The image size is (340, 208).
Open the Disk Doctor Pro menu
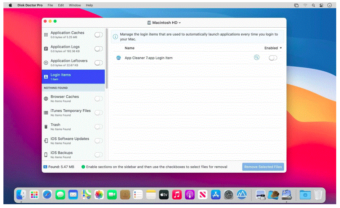tap(30, 5)
